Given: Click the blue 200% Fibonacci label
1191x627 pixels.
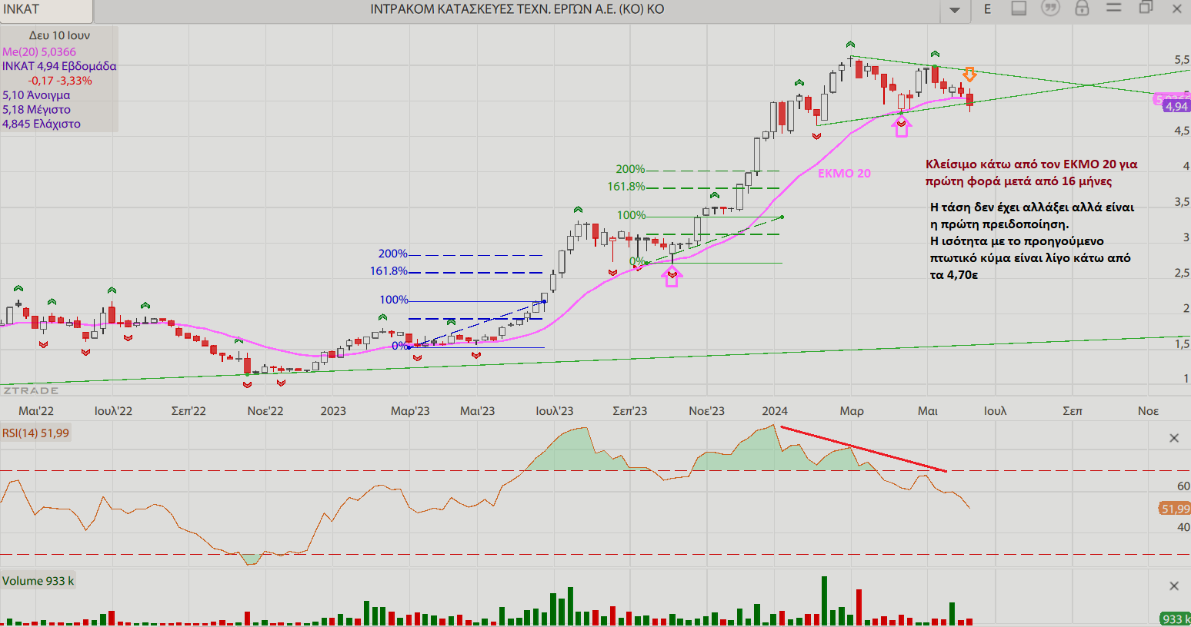Looking at the screenshot, I should [x=392, y=254].
